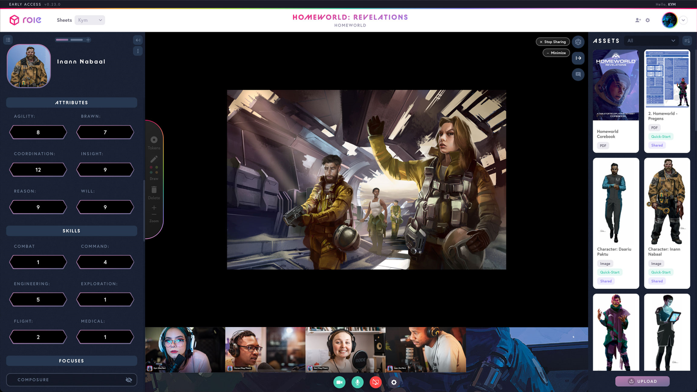The image size is (697, 392).
Task: Open the dice roller icon
Action: 578,42
